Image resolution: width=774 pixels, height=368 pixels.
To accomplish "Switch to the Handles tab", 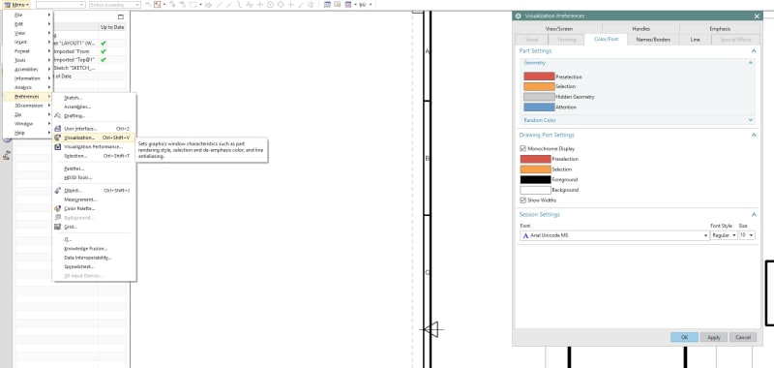I will (640, 29).
